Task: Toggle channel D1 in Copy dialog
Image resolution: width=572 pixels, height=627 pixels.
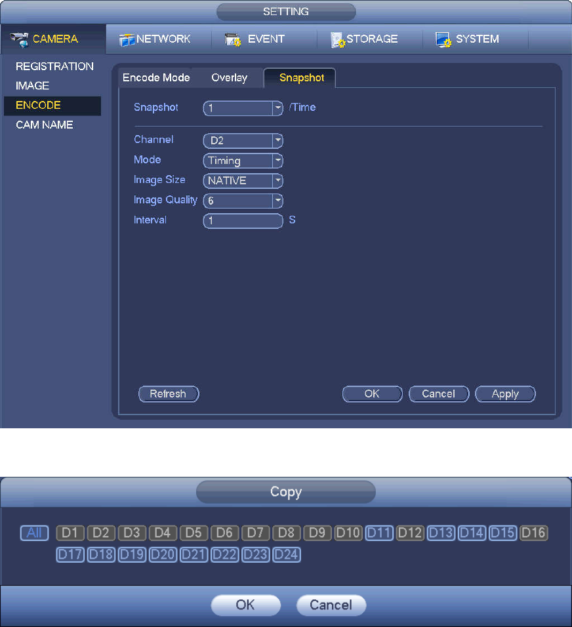Action: (x=70, y=533)
